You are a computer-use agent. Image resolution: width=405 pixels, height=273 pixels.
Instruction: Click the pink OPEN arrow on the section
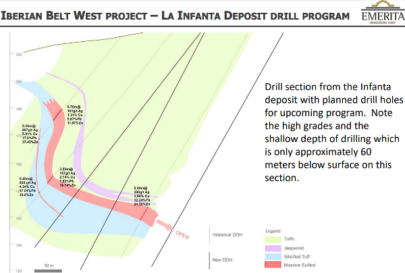165,224
